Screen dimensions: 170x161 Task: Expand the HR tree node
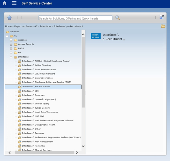(x=11, y=53)
